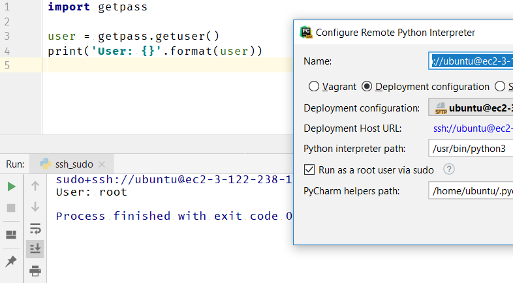The image size is (513, 283).
Task: Click 'Process finished with exit code 0' text
Action: point(174,216)
